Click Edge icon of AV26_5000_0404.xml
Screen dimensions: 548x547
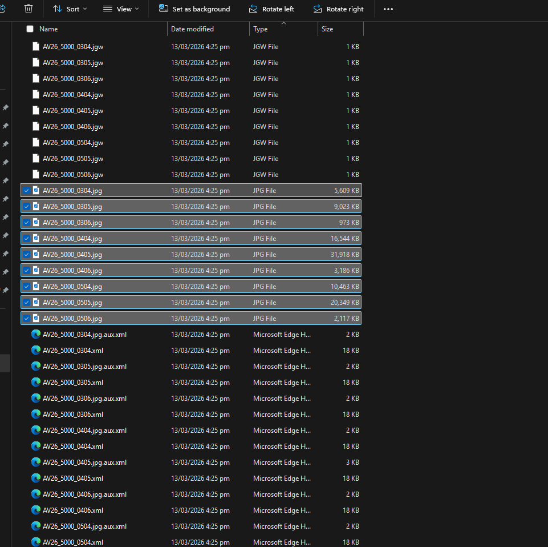tap(36, 446)
